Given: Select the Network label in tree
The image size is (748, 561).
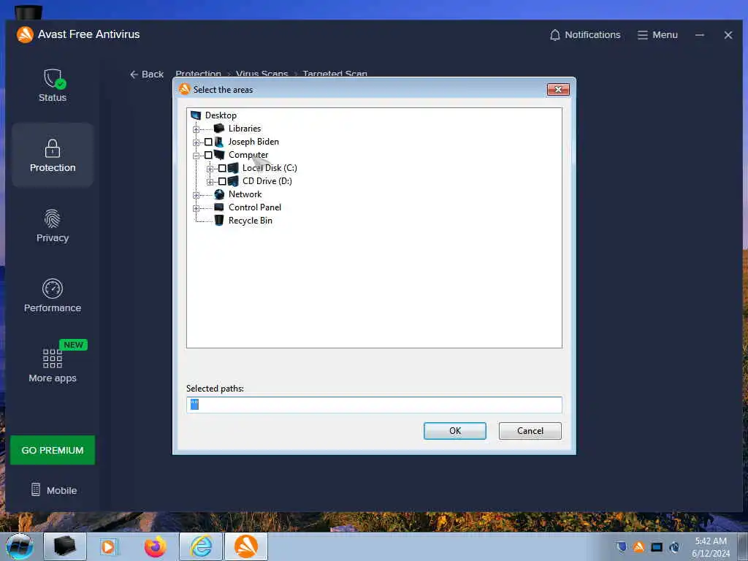Looking at the screenshot, I should (x=245, y=194).
